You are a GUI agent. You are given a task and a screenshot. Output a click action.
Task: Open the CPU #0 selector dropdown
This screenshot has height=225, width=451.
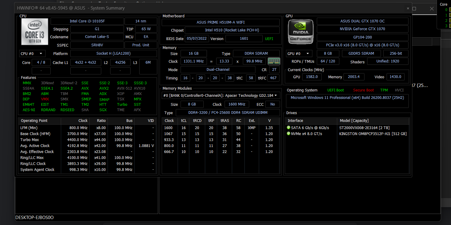[x=32, y=54]
